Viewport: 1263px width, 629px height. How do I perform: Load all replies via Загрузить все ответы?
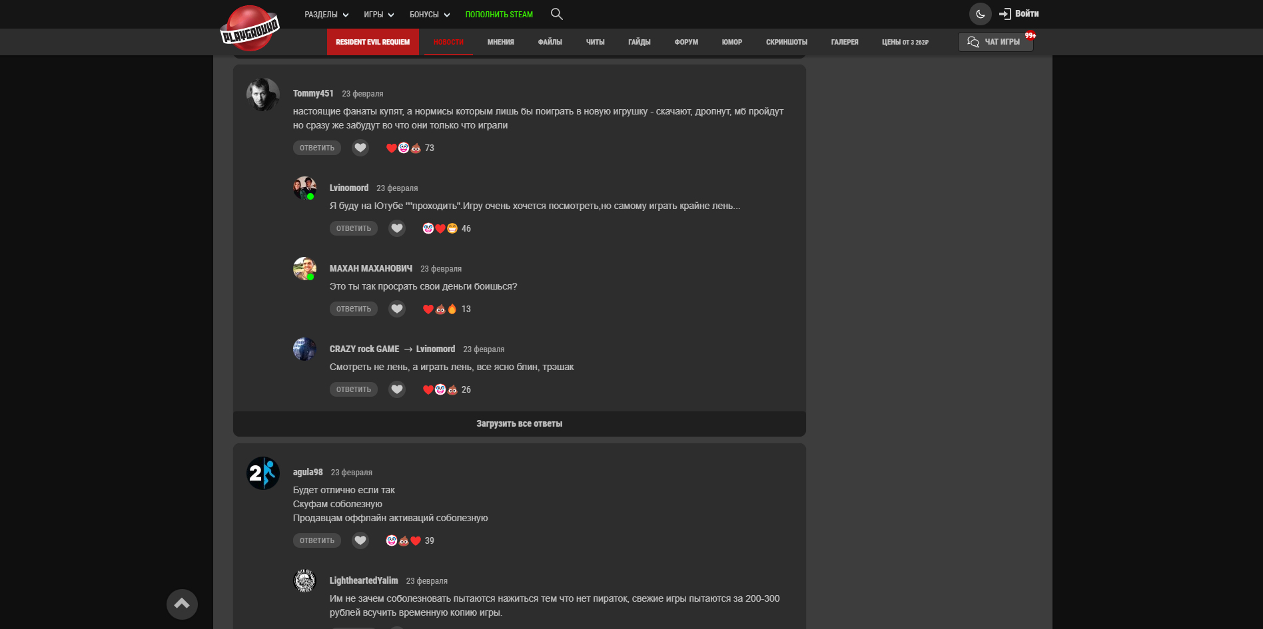click(519, 423)
